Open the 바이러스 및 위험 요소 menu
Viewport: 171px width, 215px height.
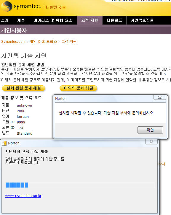point(53,20)
